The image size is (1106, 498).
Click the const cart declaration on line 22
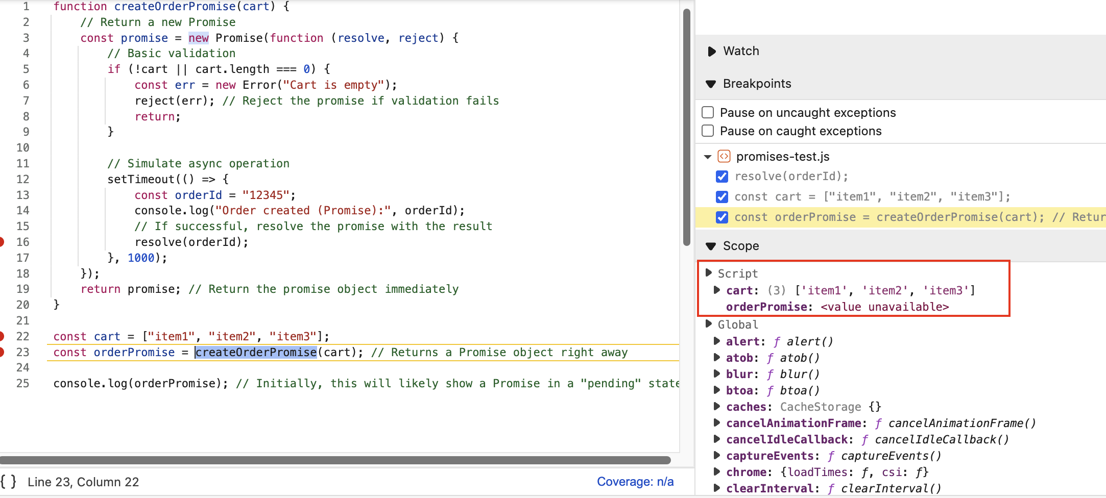(191, 336)
